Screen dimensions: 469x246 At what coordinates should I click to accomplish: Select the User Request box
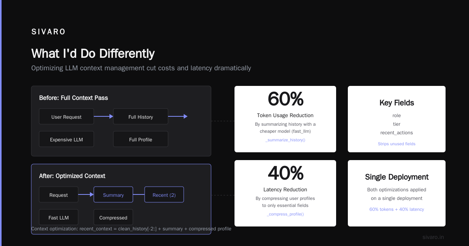pos(66,116)
